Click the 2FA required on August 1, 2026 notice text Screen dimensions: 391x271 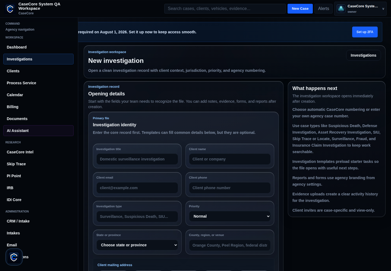pos(137,32)
